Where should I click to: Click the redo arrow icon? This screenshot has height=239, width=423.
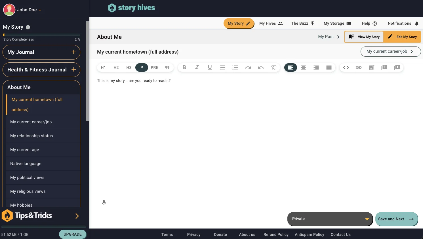[x=248, y=67]
